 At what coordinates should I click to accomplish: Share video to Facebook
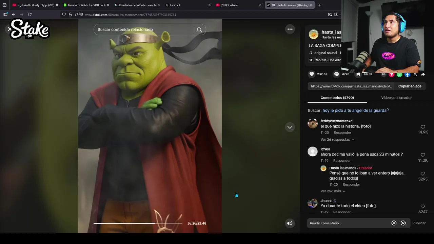point(407,74)
